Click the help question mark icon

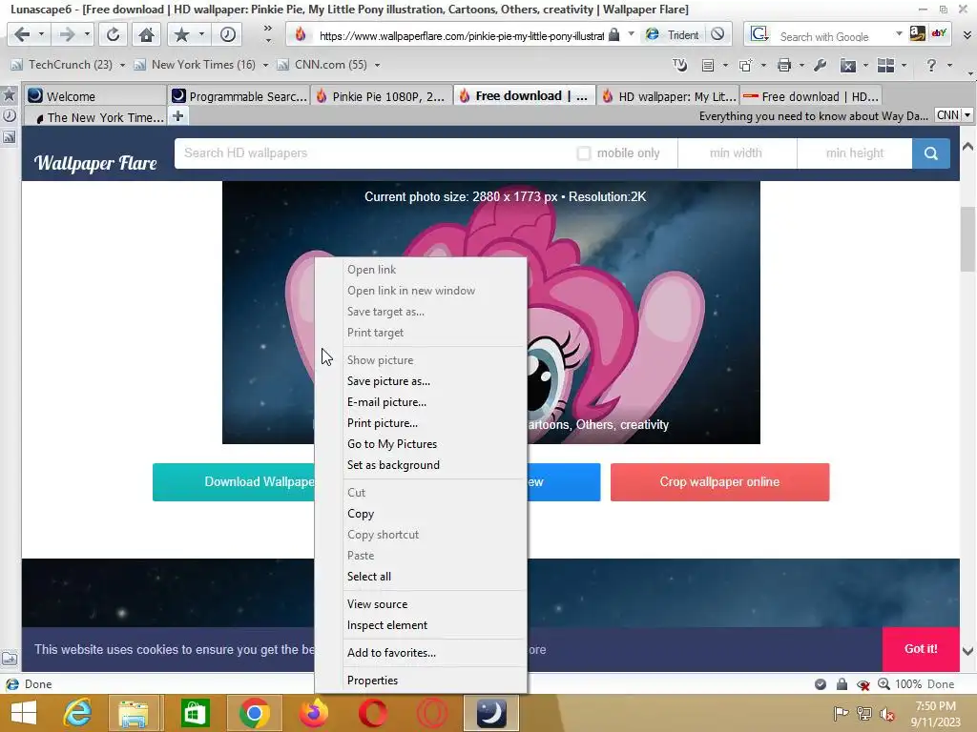(x=931, y=65)
